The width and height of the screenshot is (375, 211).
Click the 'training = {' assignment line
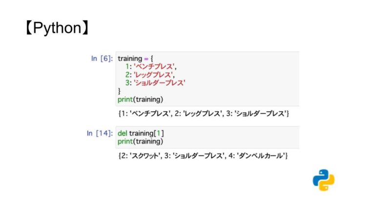(135, 59)
